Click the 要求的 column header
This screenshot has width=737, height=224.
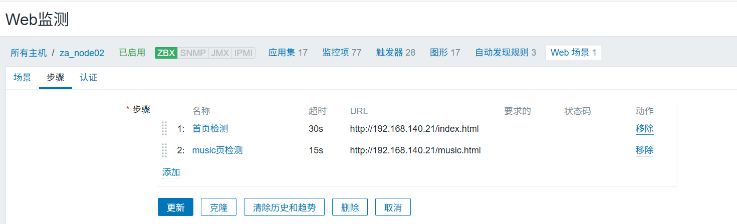click(x=518, y=111)
